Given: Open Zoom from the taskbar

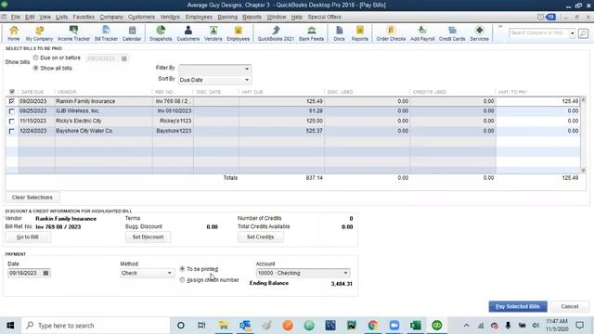Looking at the screenshot, I should pos(394,326).
